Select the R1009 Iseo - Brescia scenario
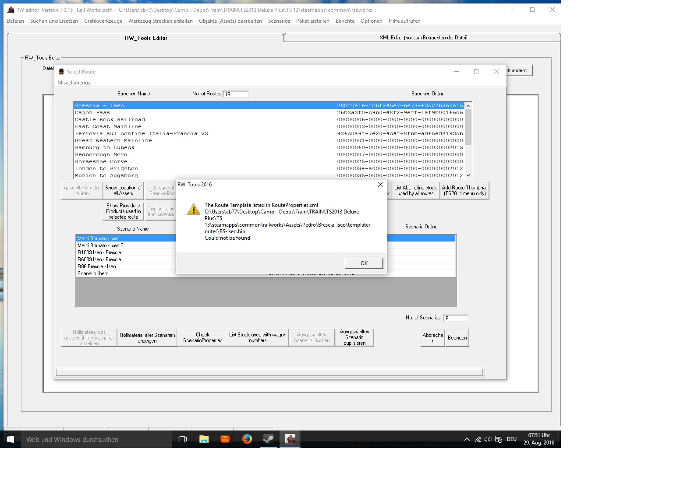This screenshot has height=504, width=673. point(126,252)
